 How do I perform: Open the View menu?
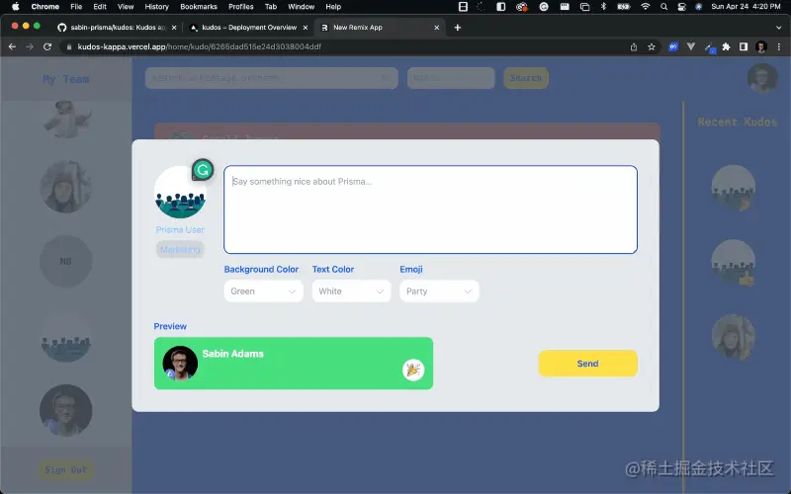click(126, 7)
